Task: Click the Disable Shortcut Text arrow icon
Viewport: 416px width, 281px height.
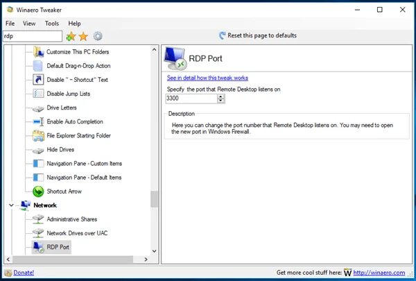Action: [x=38, y=80]
